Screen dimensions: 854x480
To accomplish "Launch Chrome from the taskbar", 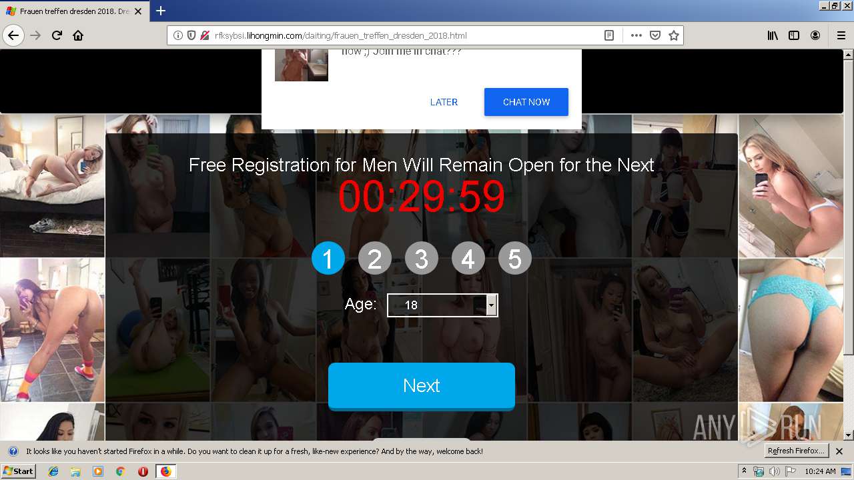I will click(x=121, y=471).
